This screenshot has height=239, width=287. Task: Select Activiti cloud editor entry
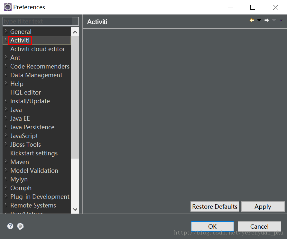coord(38,49)
